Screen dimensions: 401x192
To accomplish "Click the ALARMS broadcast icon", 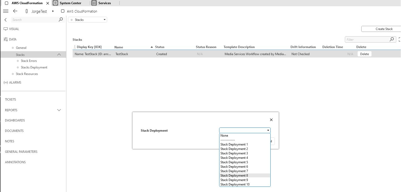I will click(x=5, y=83).
